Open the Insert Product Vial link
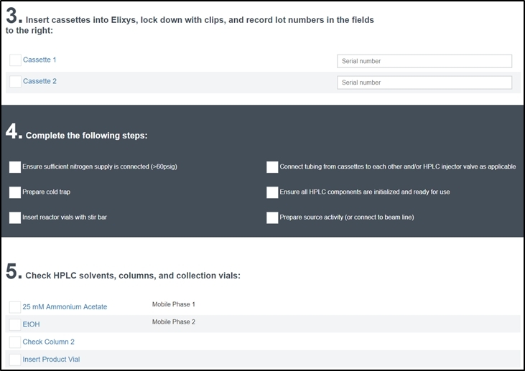The width and height of the screenshot is (525, 371). (51, 359)
